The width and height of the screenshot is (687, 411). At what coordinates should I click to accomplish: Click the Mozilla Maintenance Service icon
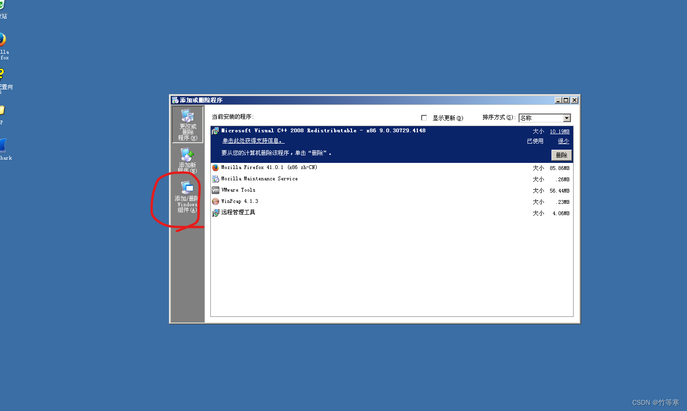point(215,179)
